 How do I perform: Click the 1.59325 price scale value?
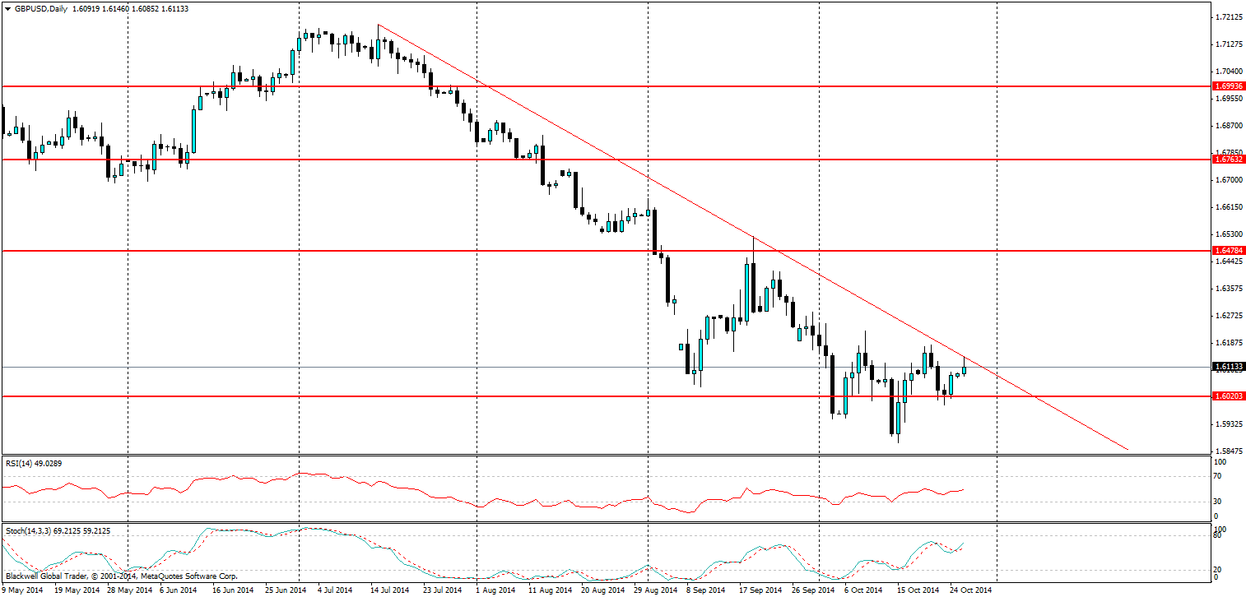[x=1228, y=423]
